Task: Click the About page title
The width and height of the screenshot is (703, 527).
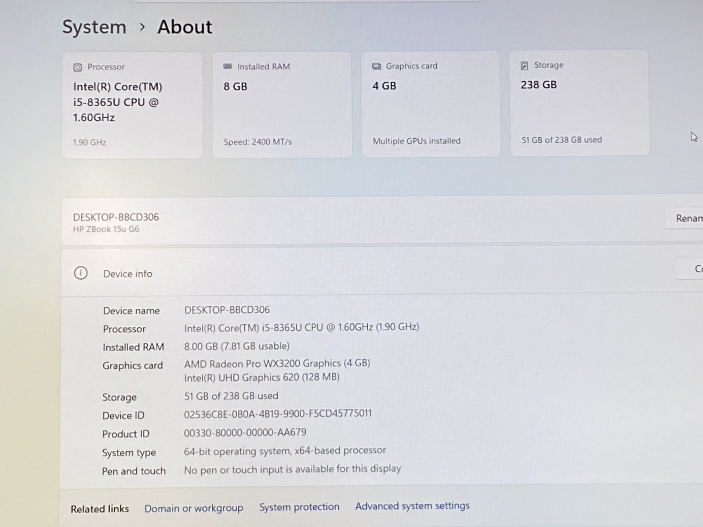Action: tap(185, 27)
